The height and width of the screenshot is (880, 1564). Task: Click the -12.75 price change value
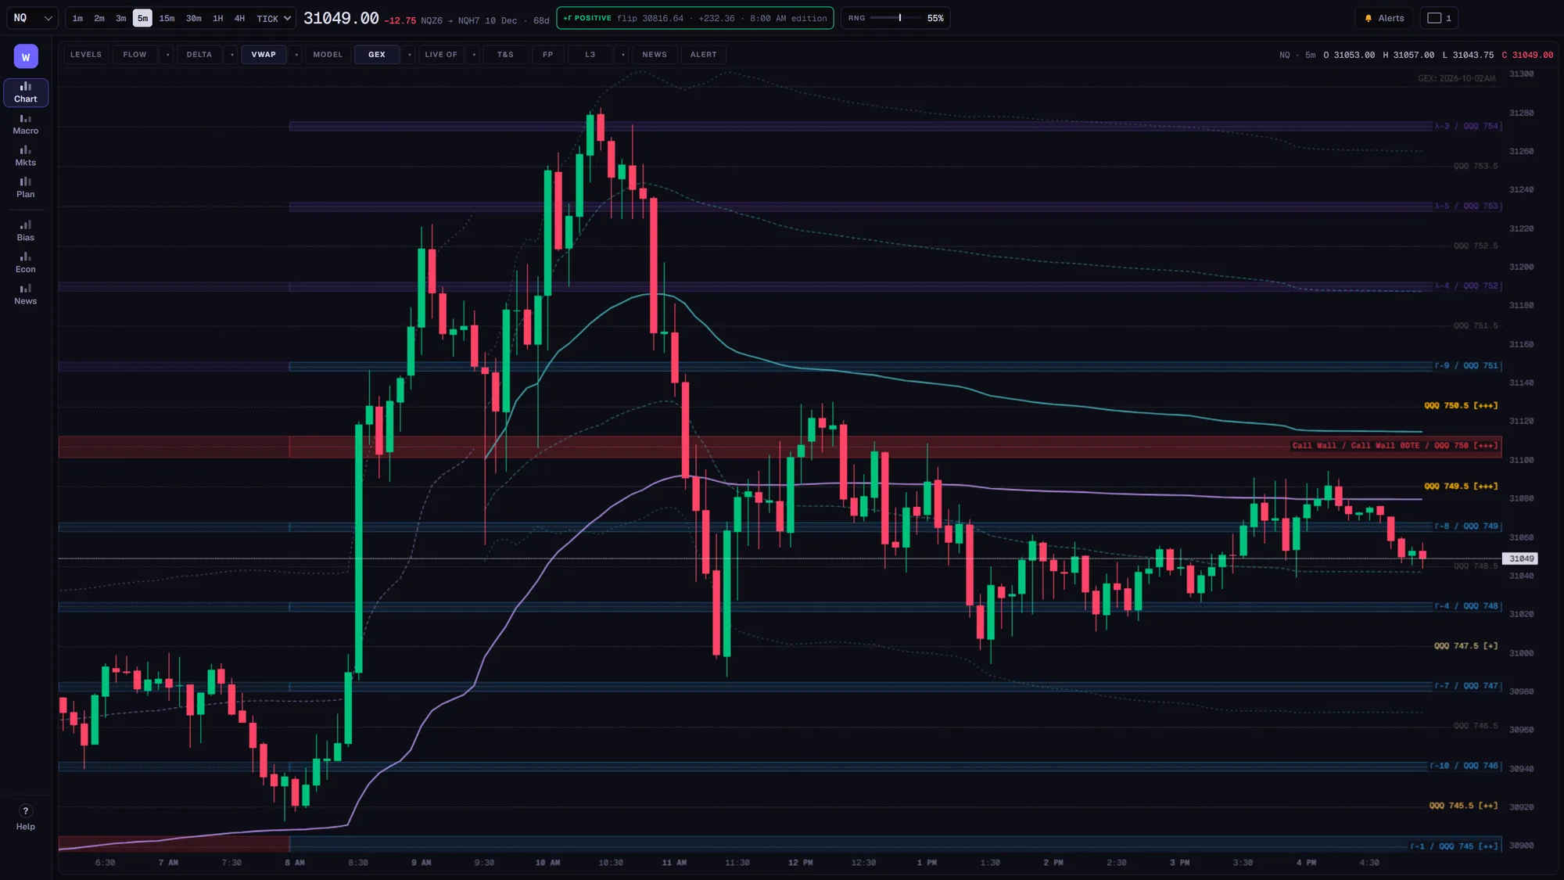[400, 20]
